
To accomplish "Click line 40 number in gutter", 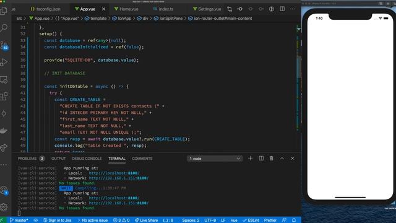I will [23, 87].
